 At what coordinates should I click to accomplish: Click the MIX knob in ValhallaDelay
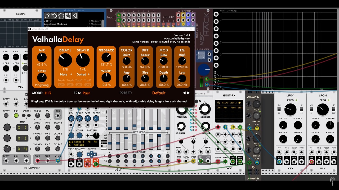click(x=42, y=57)
